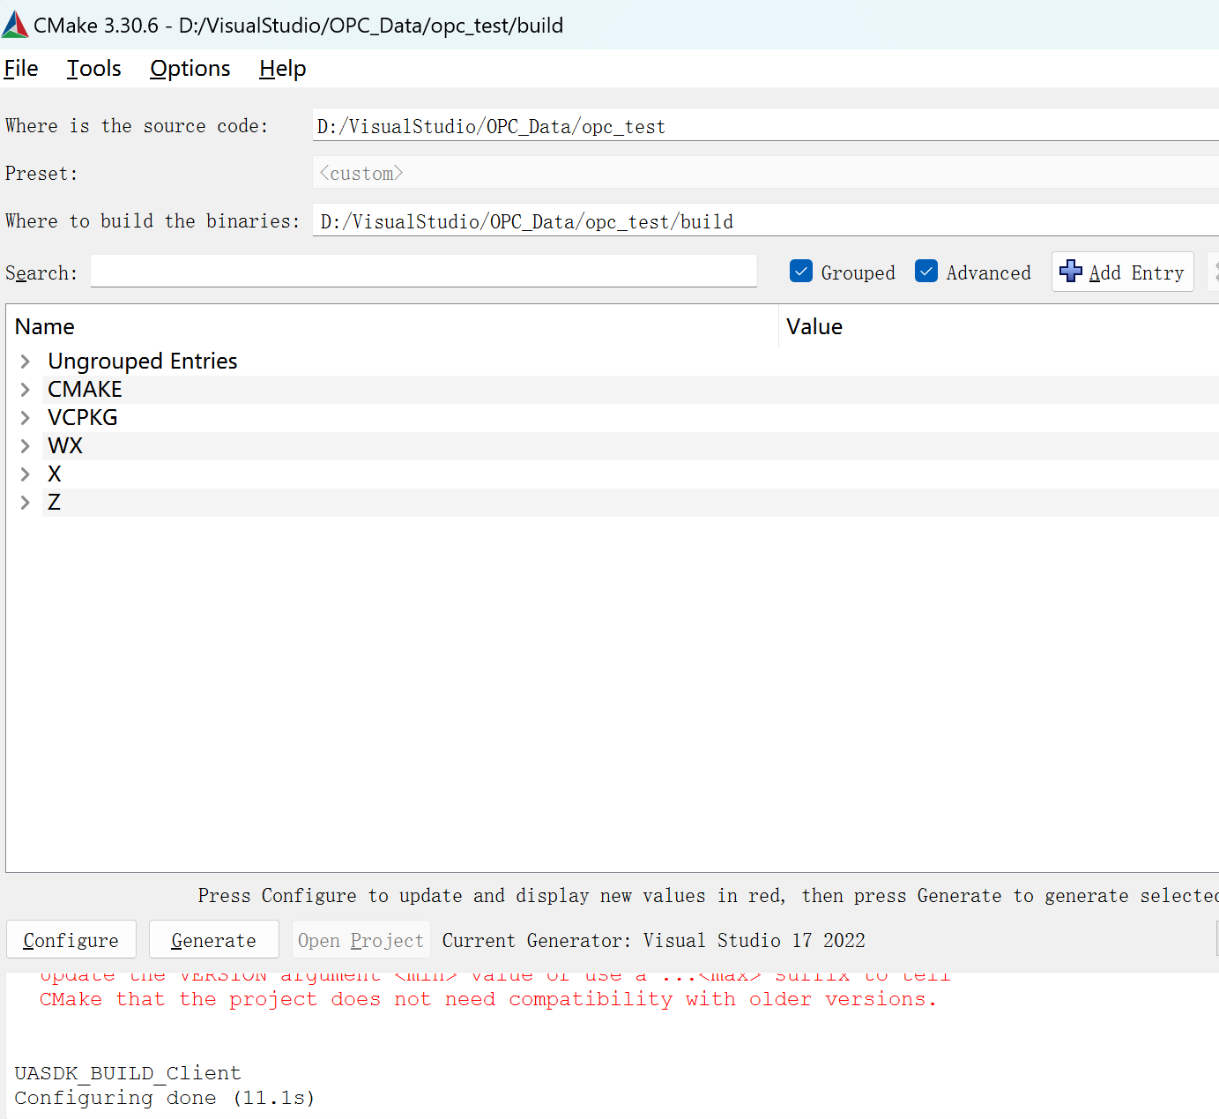This screenshot has width=1219, height=1119.
Task: Open the Preset custom dropdown
Action: [765, 173]
